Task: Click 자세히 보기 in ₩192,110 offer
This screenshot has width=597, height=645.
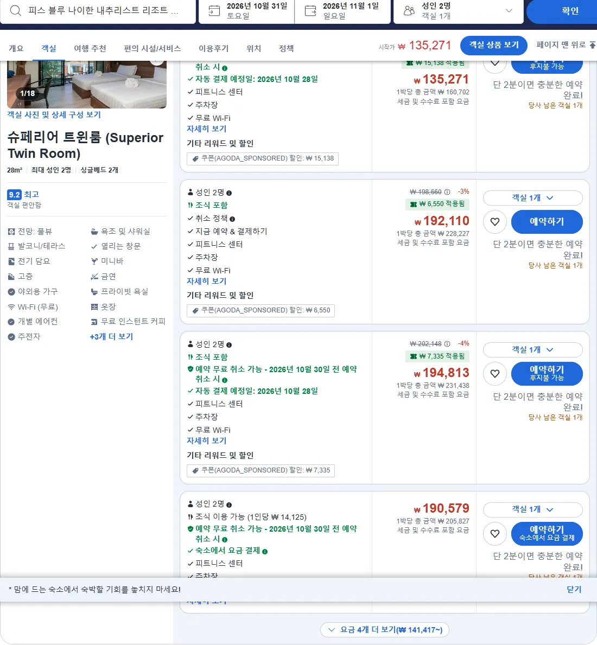Action: point(207,282)
